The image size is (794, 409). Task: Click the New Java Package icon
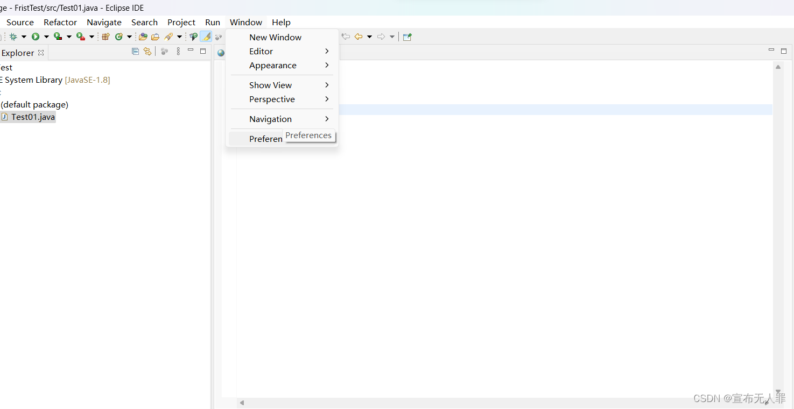(x=106, y=37)
